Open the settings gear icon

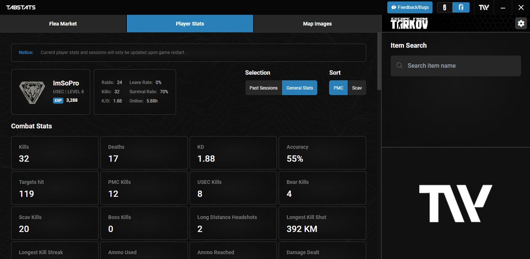coord(521,23)
